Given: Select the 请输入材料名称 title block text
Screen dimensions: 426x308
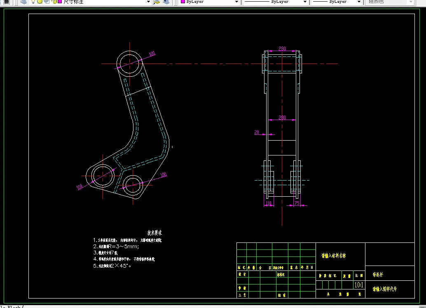Looking at the screenshot, I should pos(333,256).
